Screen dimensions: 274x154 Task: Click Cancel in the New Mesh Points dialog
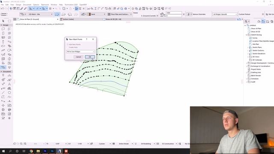(x=78, y=57)
